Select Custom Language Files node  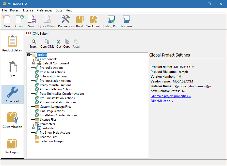pyautogui.click(x=55, y=107)
